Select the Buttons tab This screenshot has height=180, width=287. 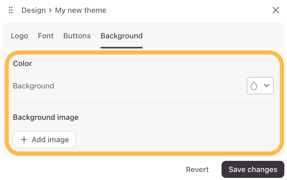[x=77, y=36]
